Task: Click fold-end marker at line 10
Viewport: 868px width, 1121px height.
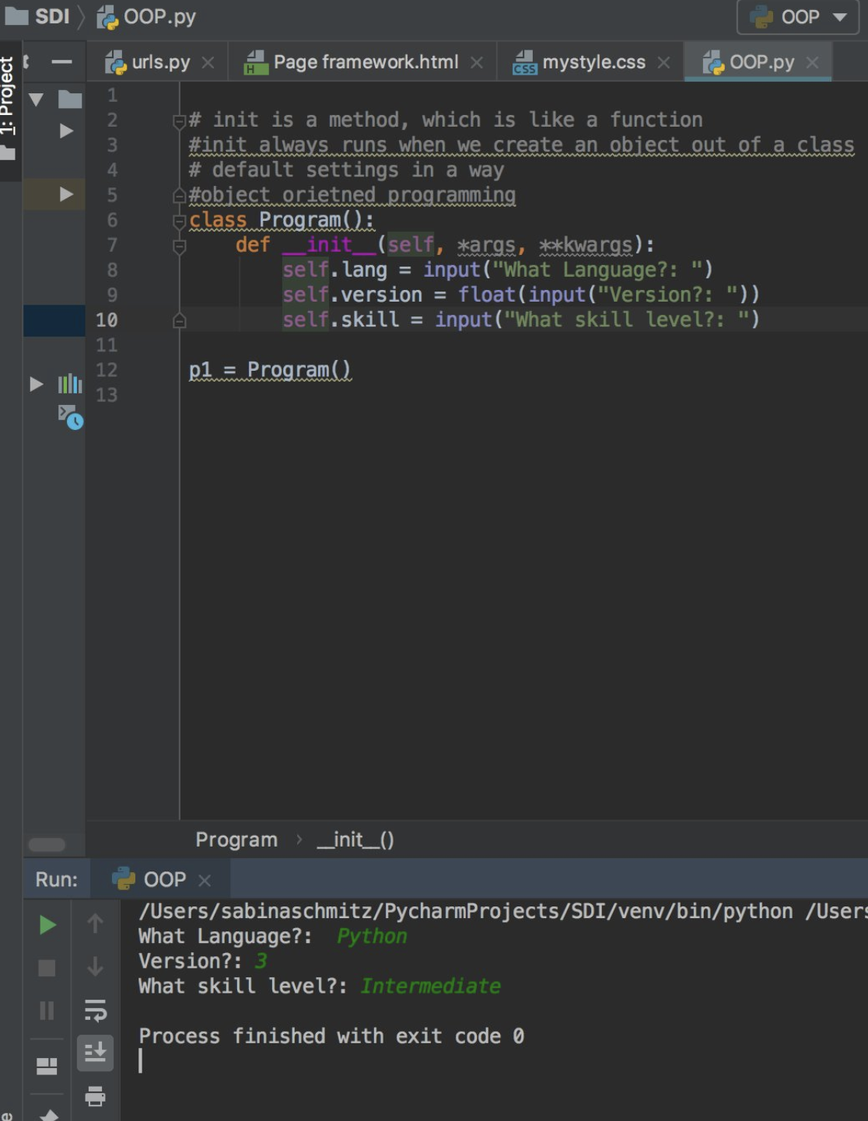Action: [179, 320]
